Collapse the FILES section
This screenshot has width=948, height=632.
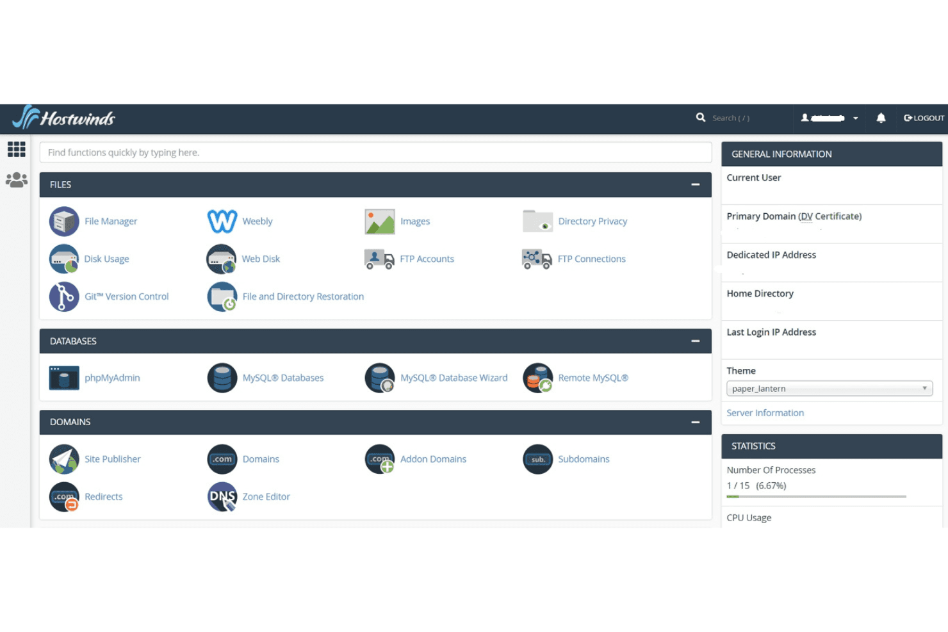pyautogui.click(x=695, y=184)
